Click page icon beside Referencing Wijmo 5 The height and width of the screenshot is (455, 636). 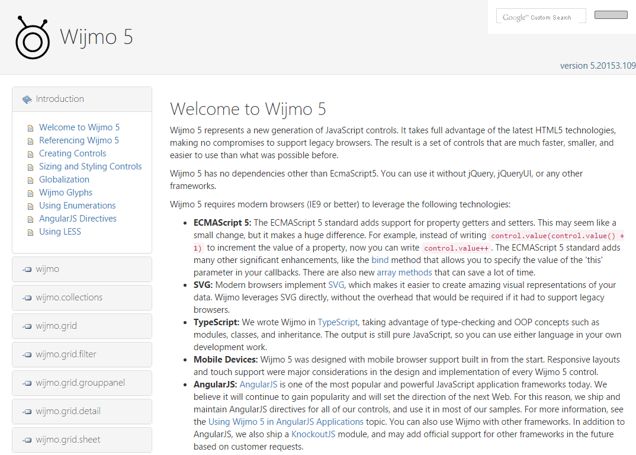click(x=30, y=141)
